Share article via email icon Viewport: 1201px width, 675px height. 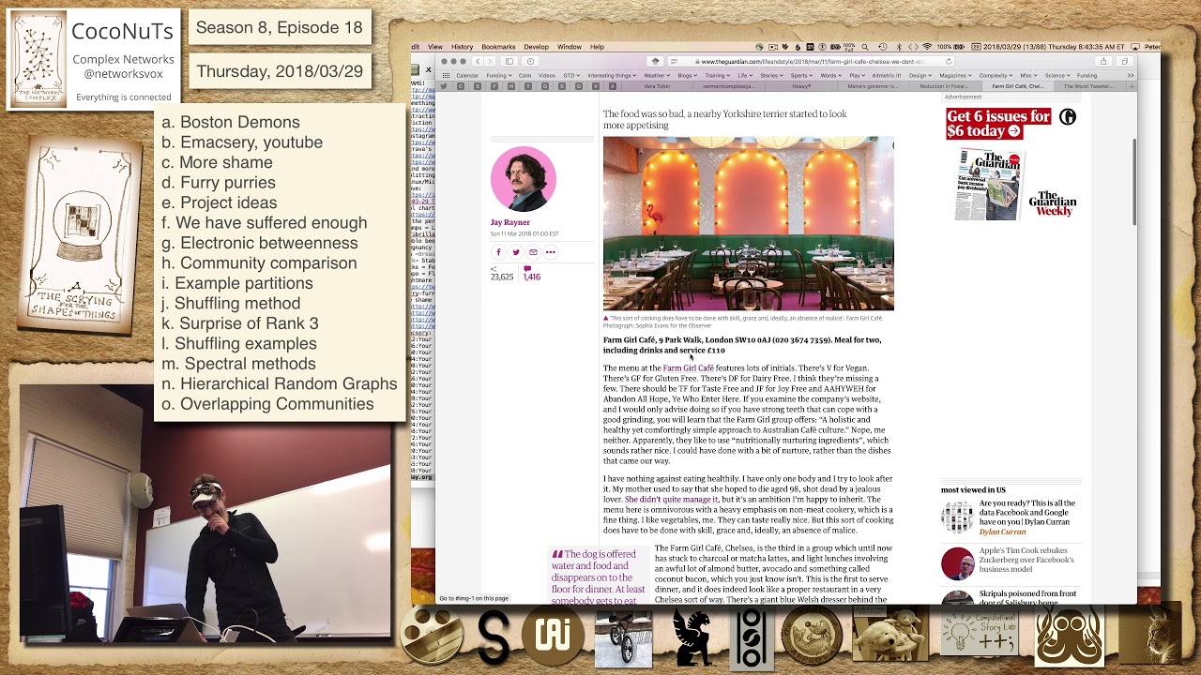(x=533, y=252)
